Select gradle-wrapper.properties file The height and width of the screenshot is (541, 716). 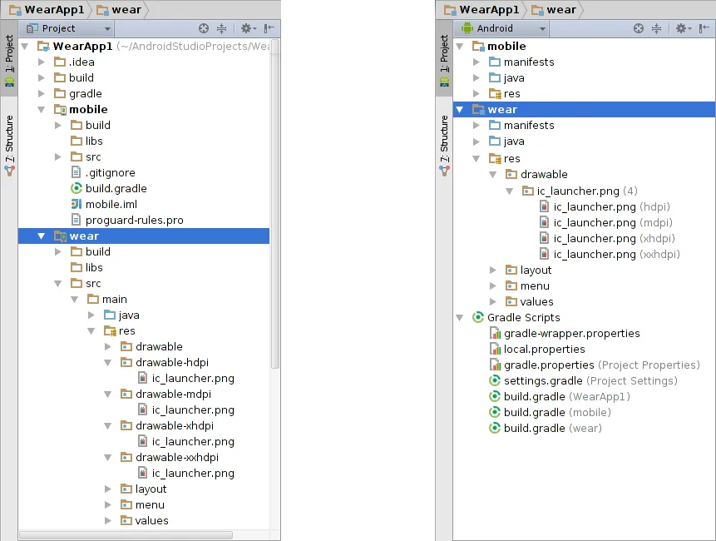[565, 333]
